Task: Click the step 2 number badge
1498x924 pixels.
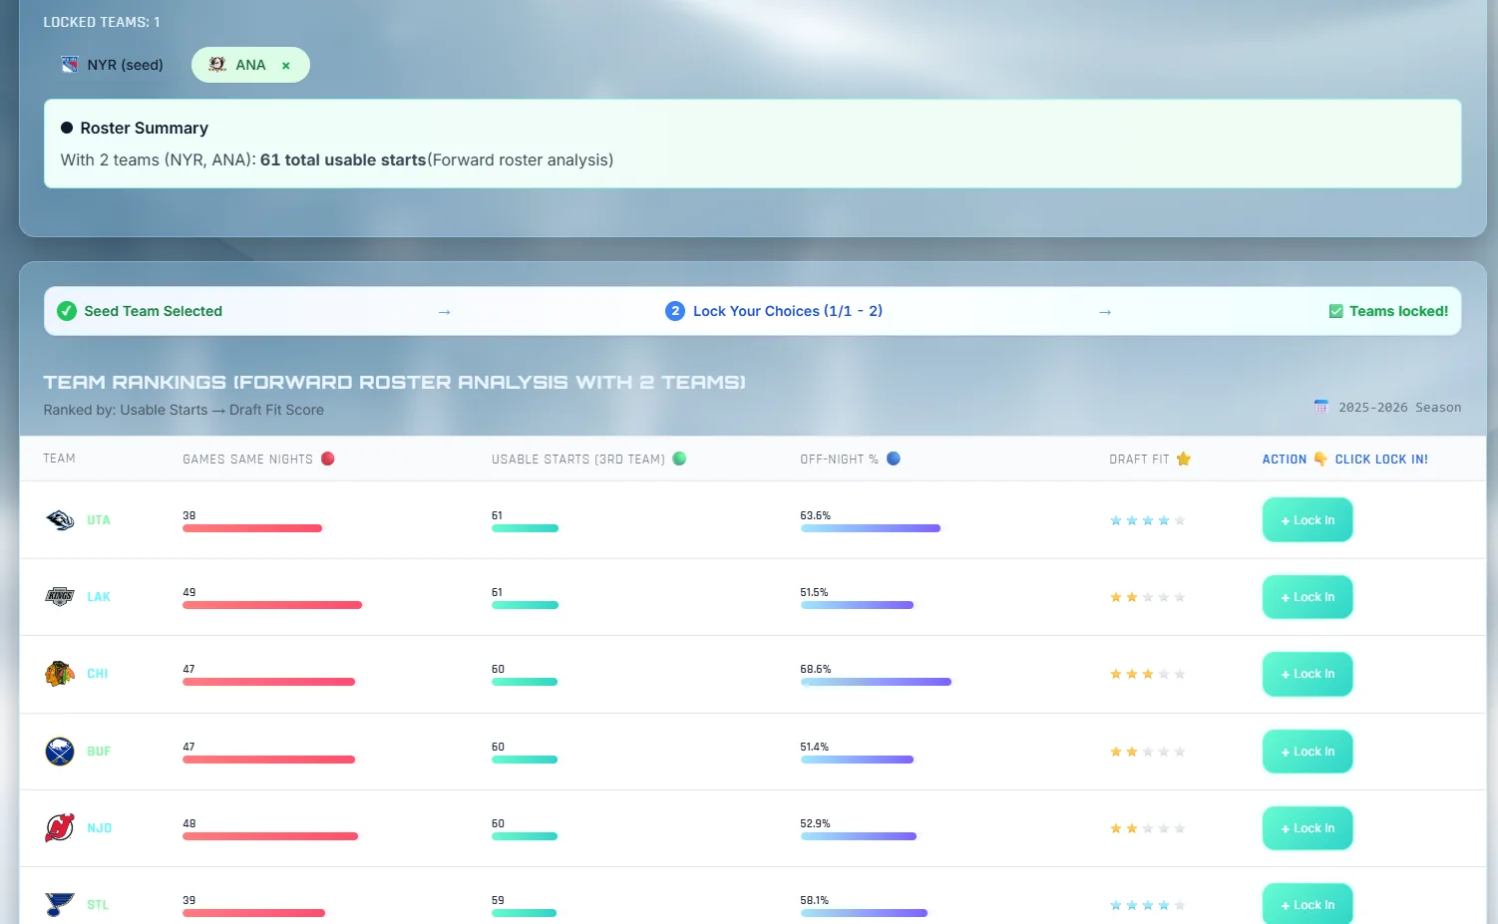Action: tap(675, 311)
